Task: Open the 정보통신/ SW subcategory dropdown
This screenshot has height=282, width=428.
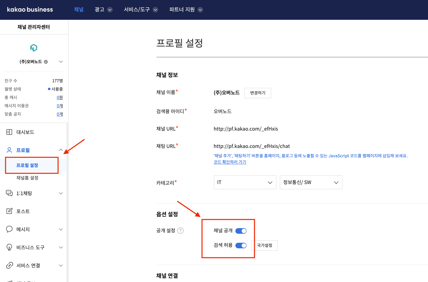Action: click(x=311, y=182)
